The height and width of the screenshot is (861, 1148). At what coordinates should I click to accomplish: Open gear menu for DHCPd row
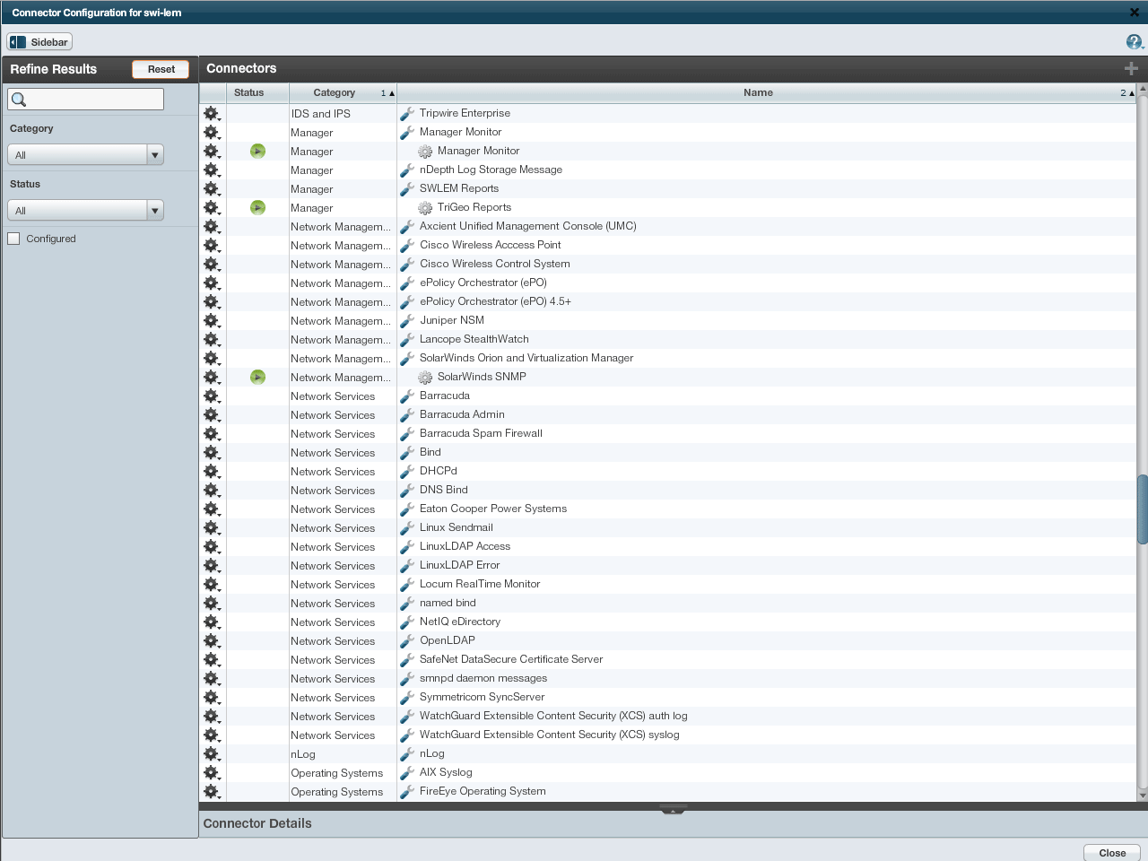pos(211,472)
